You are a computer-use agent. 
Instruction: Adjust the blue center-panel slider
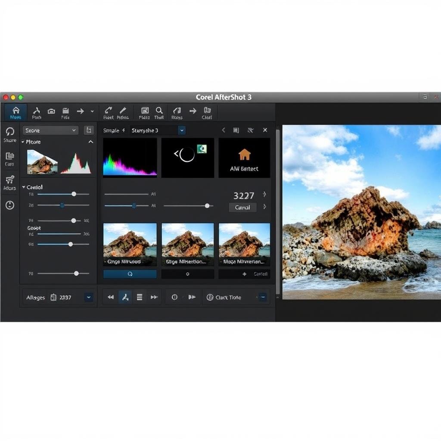(x=134, y=206)
